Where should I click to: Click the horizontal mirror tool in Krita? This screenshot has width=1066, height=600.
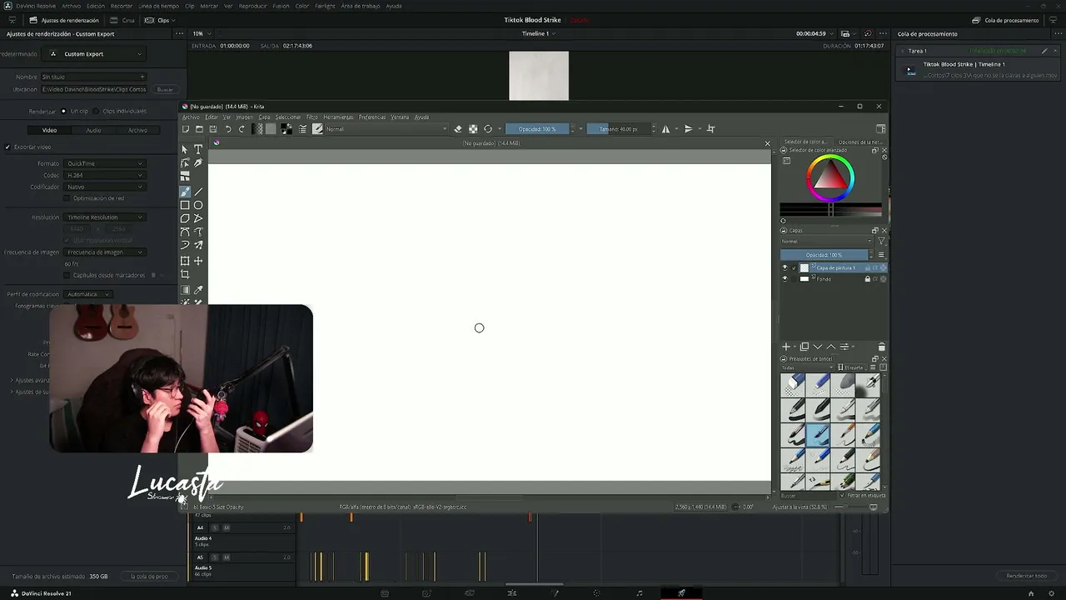(x=665, y=129)
